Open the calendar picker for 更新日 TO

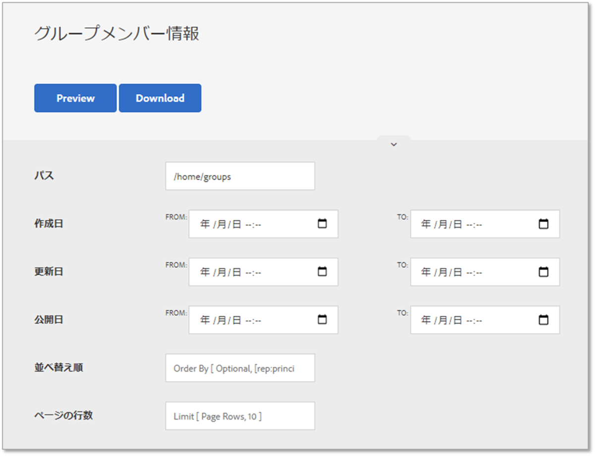click(x=544, y=272)
